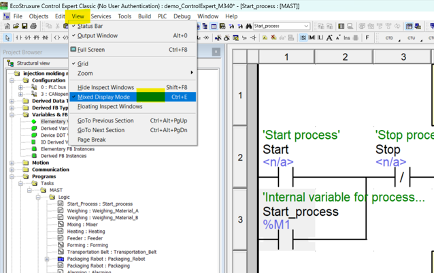
Task: Expand the Motion tree node
Action: [12, 163]
